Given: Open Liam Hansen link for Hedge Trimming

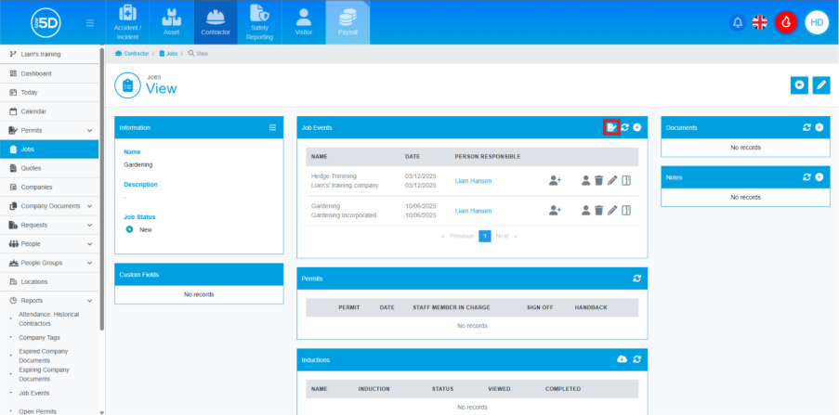Looking at the screenshot, I should tap(473, 180).
